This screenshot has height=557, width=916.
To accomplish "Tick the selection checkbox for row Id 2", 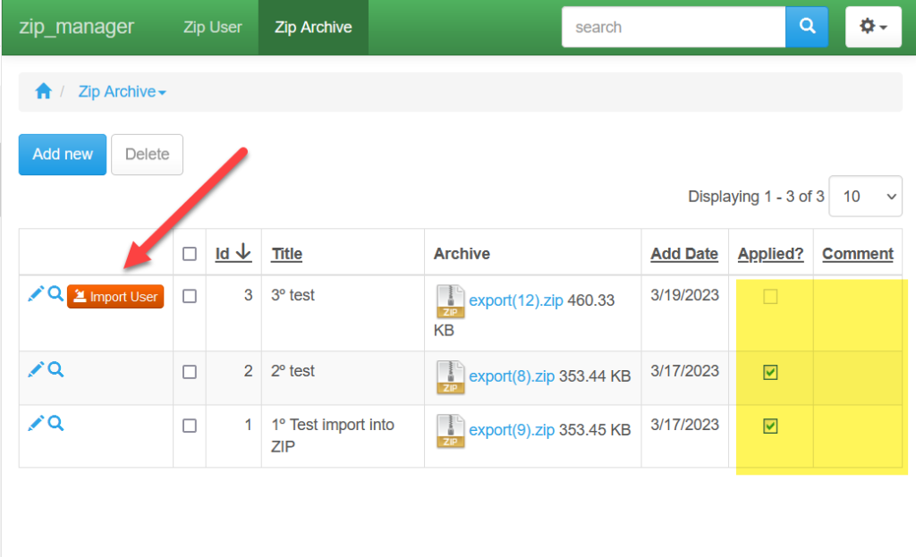I will 189,372.
